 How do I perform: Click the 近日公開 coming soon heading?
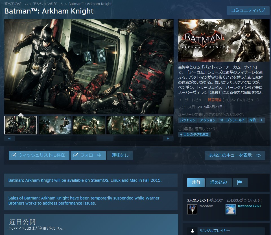(22, 222)
